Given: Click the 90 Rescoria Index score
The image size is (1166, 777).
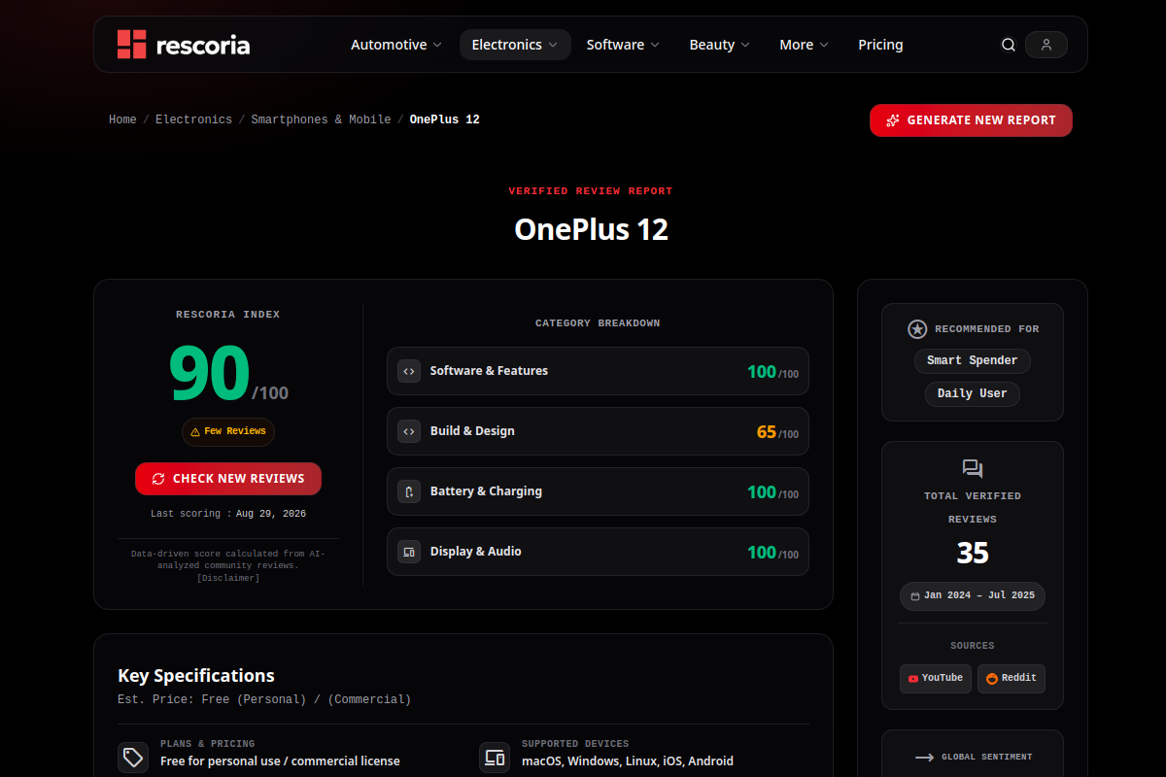Looking at the screenshot, I should pos(209,373).
